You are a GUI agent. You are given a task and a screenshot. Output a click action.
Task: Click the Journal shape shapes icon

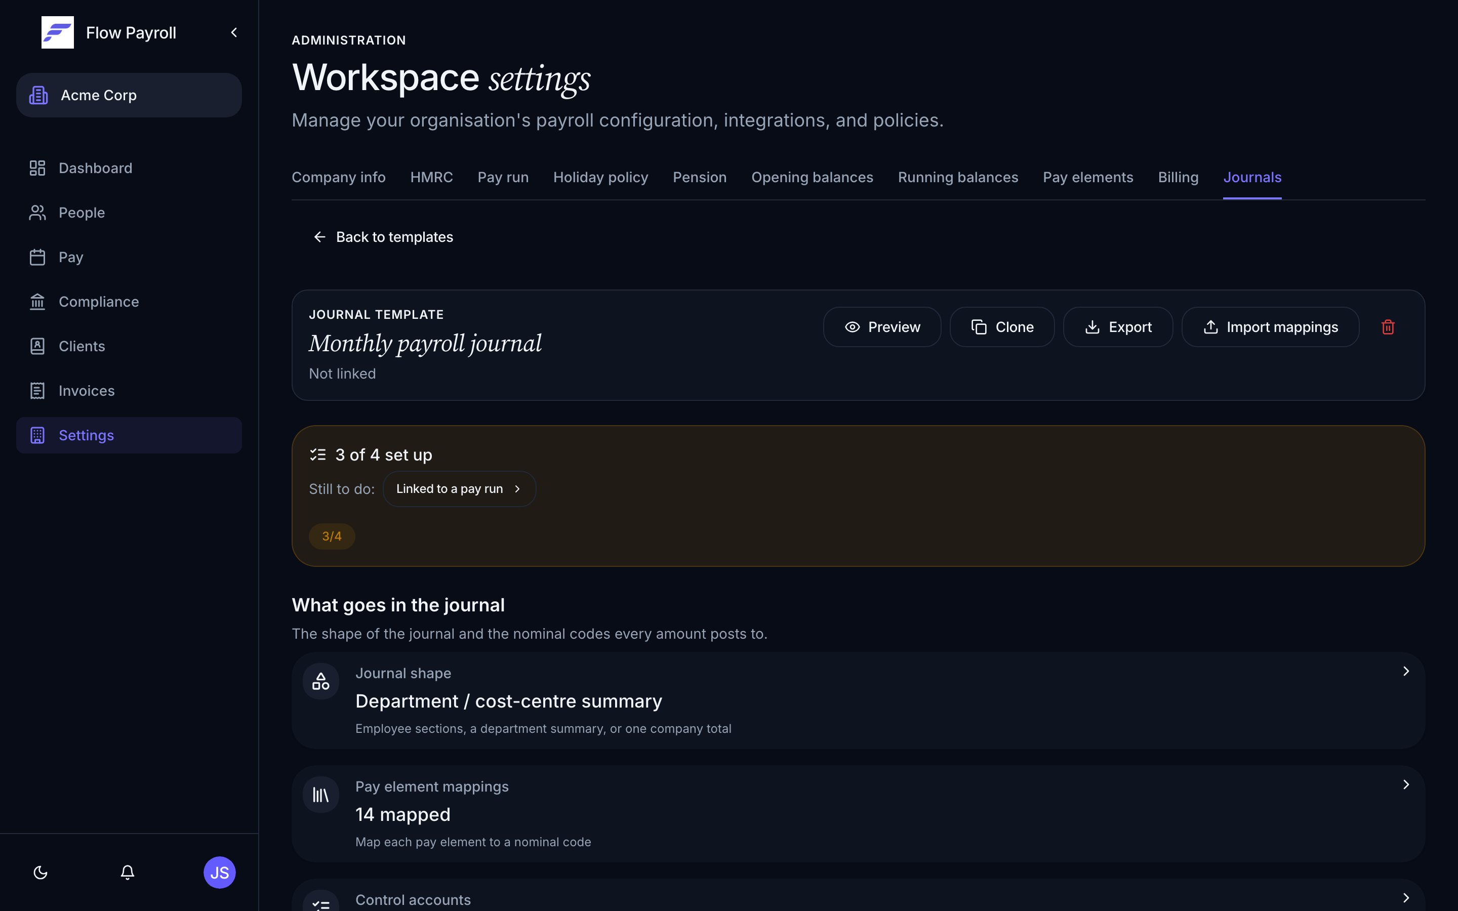click(x=320, y=681)
